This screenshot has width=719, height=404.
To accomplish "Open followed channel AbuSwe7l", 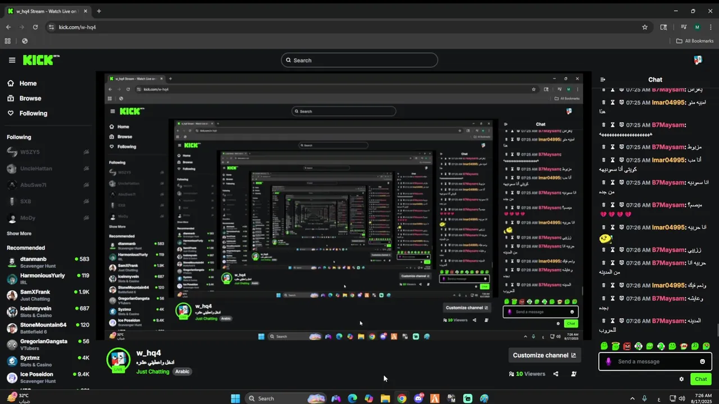I will [48, 185].
